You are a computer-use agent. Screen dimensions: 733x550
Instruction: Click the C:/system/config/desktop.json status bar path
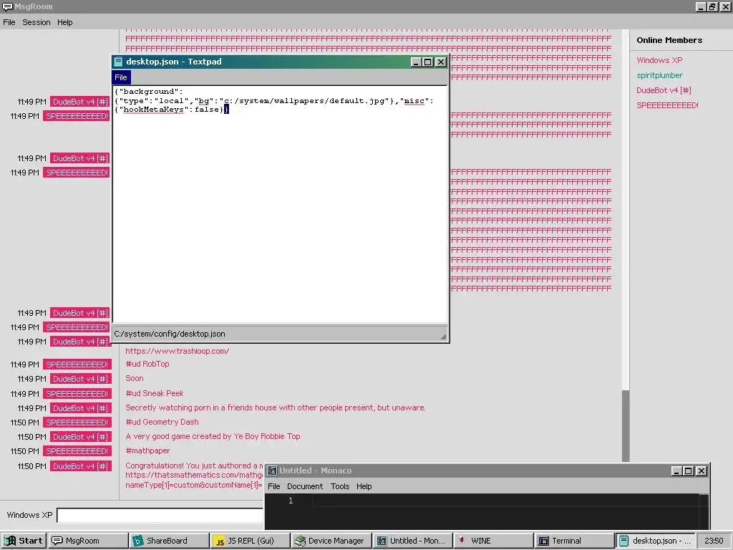tap(170, 334)
